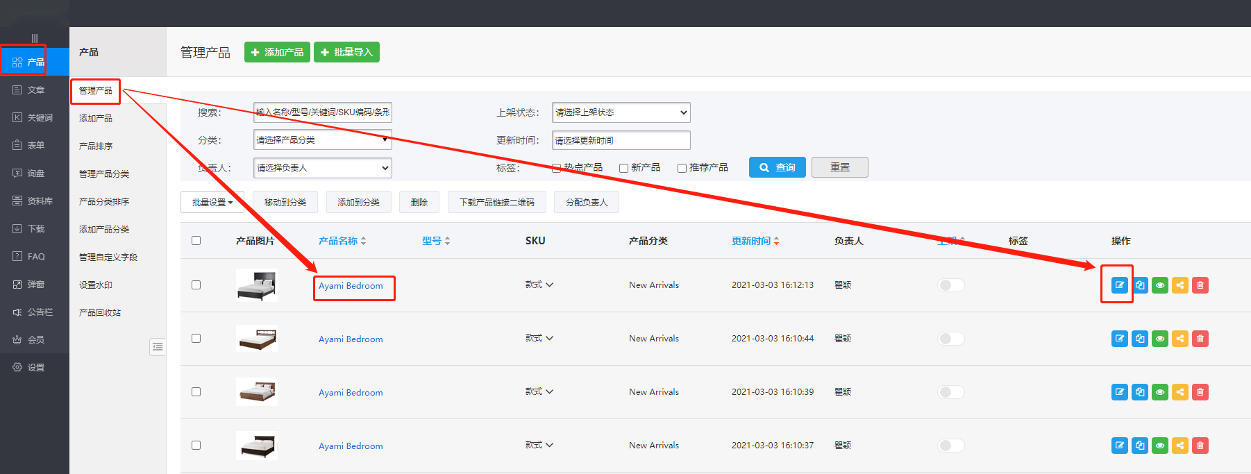Collapse the submenu with the sidebar toggle icon
Screen dimensions: 1251x474
click(158, 346)
